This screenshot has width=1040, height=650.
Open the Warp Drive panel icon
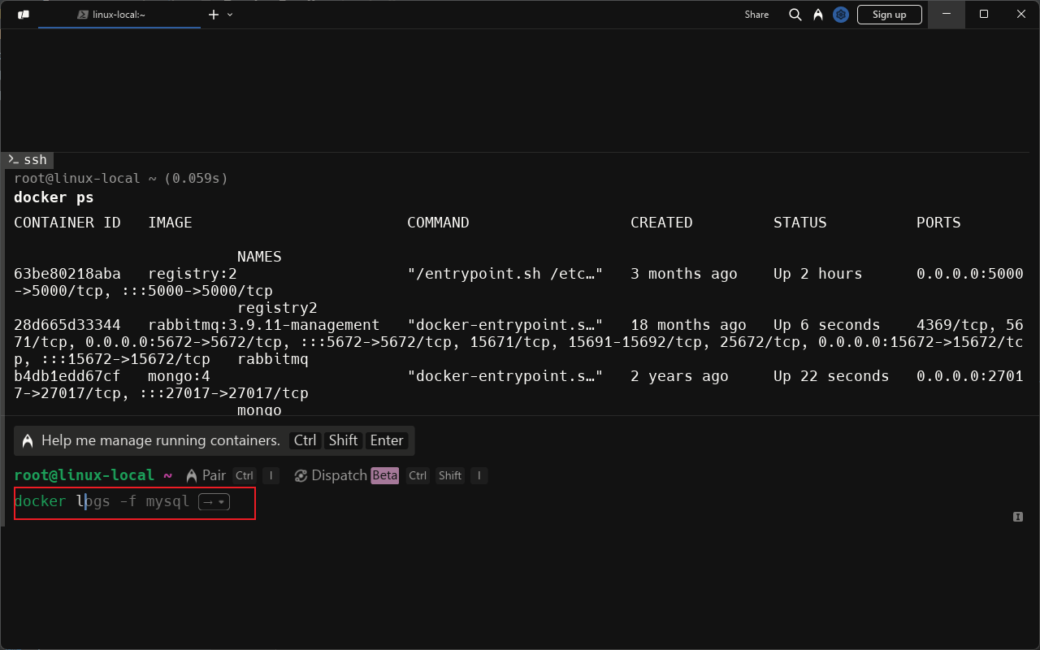[24, 15]
